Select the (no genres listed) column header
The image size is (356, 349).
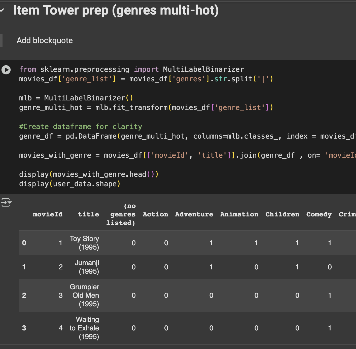pyautogui.click(x=121, y=214)
